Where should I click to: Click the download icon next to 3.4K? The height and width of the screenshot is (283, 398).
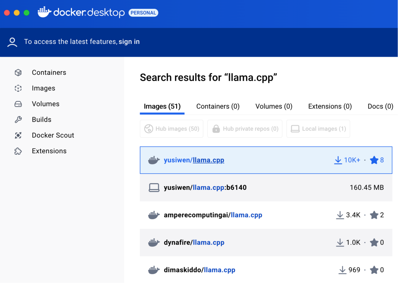coord(340,215)
